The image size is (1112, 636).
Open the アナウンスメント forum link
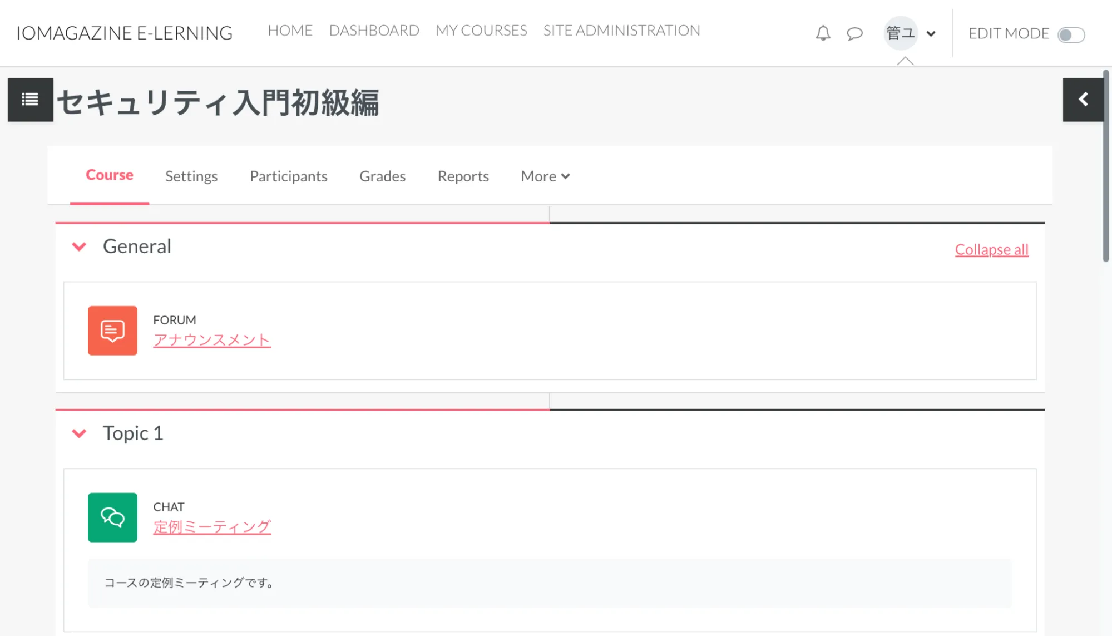pos(212,339)
